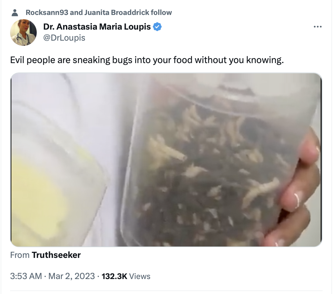Open the 3:53 AM timestamp link
Screen dimensions: 334x294
pyautogui.click(x=26, y=276)
